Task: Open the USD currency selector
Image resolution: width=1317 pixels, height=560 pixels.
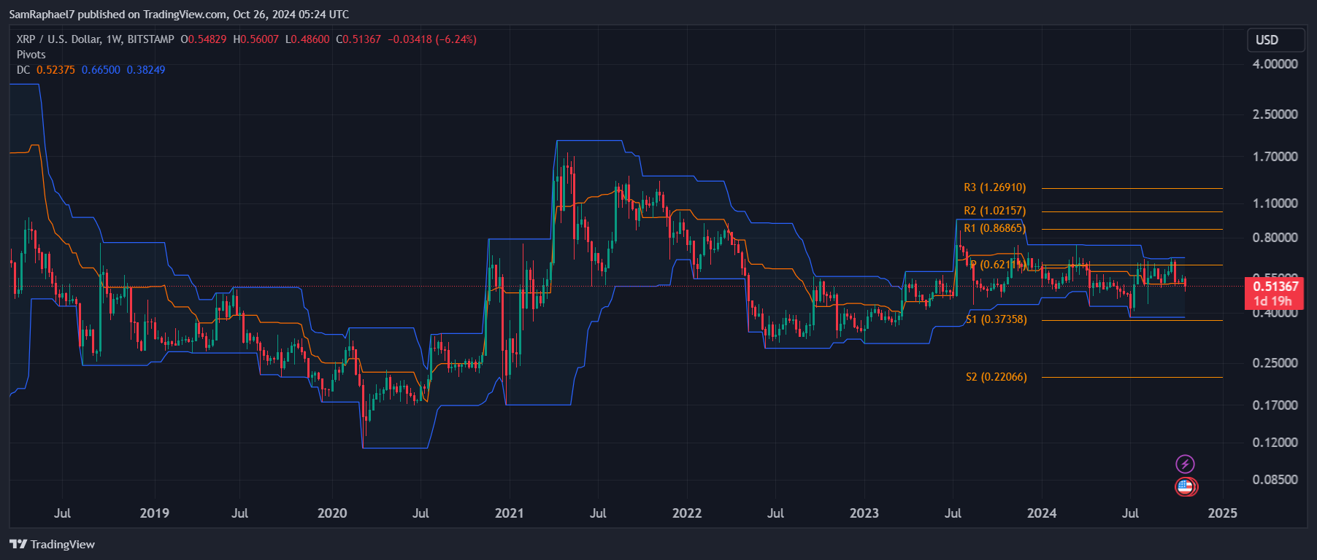Action: (x=1275, y=40)
